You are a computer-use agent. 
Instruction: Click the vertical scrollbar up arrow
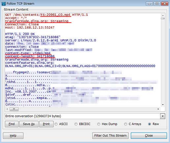click(163, 15)
